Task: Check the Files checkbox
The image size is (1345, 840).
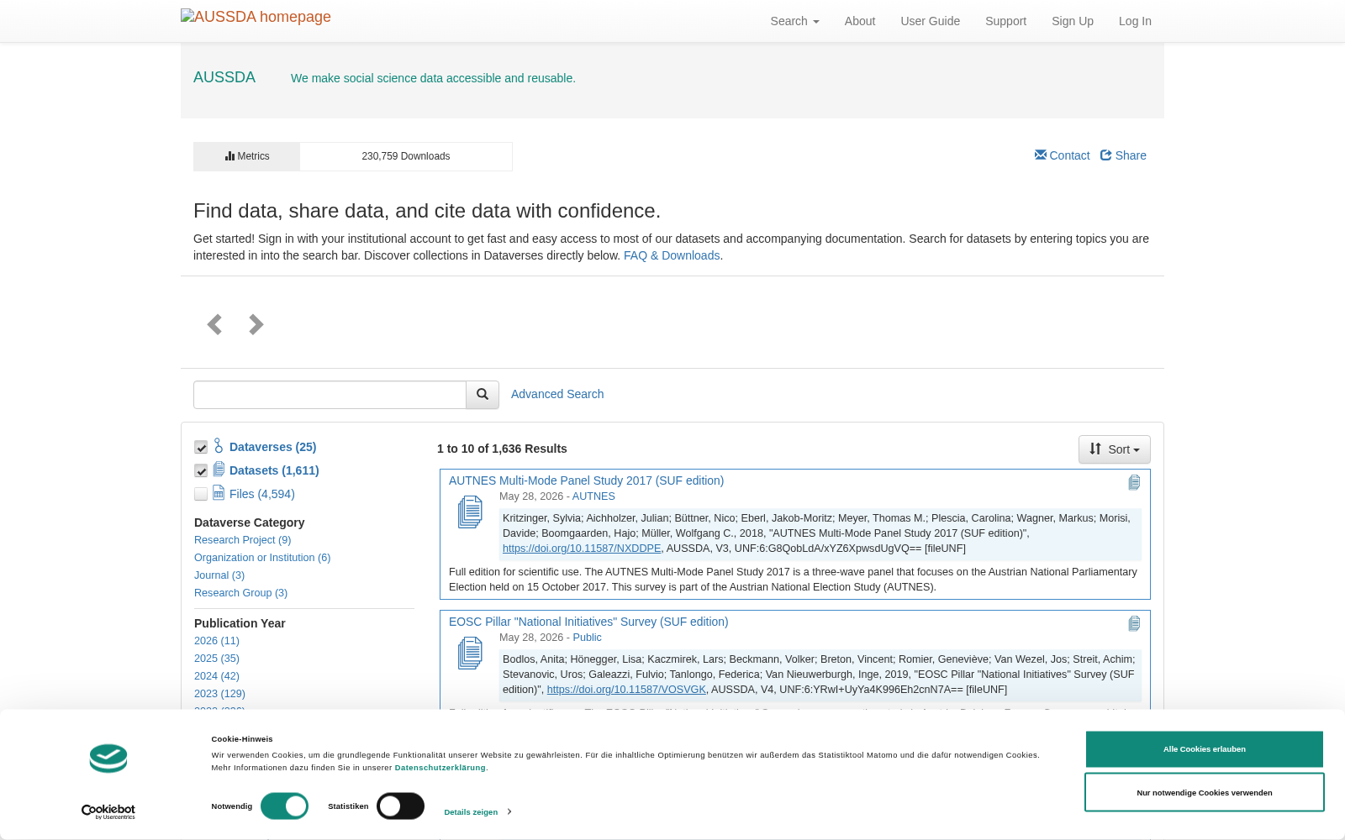Action: point(201,495)
